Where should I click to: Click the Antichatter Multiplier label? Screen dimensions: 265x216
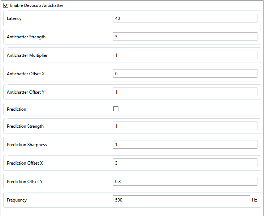pyautogui.click(x=27, y=55)
